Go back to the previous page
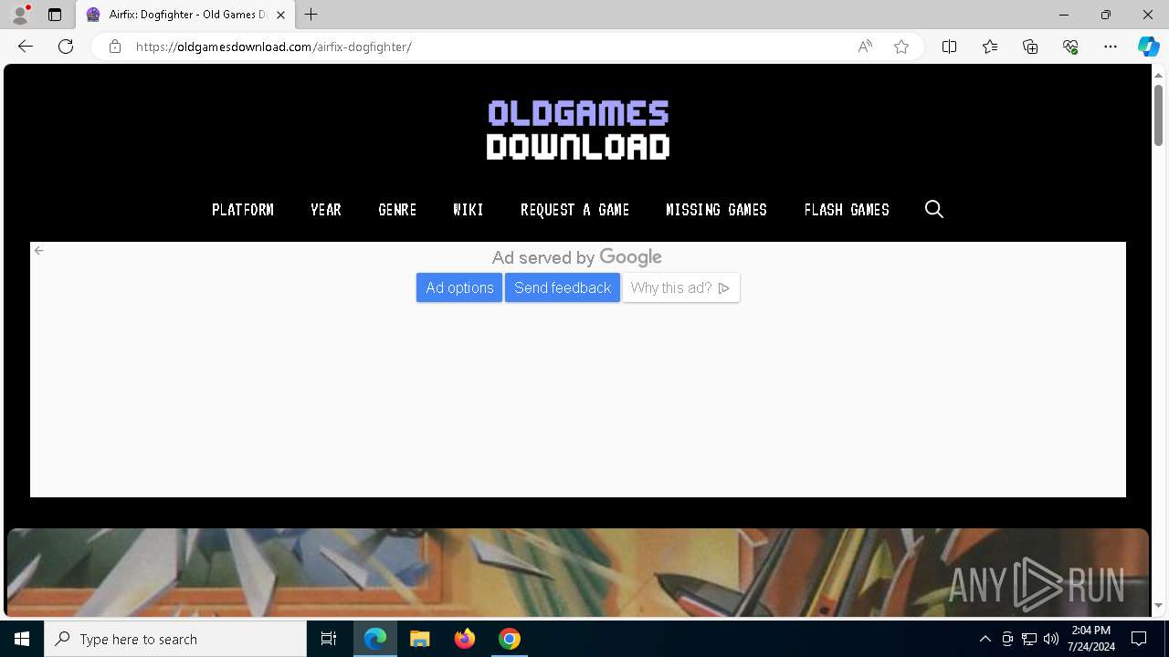The image size is (1169, 657). (x=26, y=47)
